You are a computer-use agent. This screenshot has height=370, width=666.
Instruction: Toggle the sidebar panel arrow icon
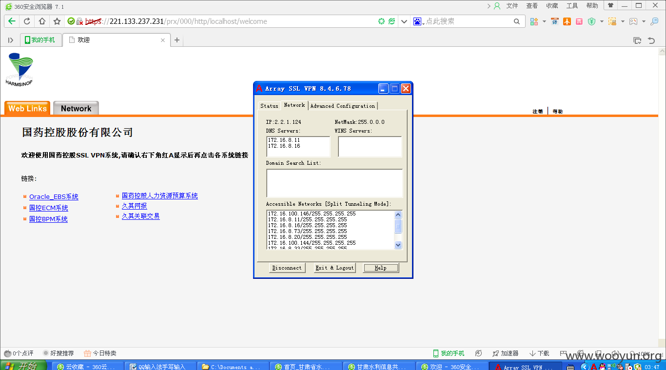11,40
